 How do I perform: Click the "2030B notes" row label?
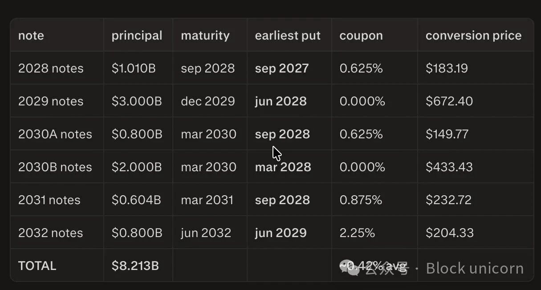pyautogui.click(x=55, y=167)
